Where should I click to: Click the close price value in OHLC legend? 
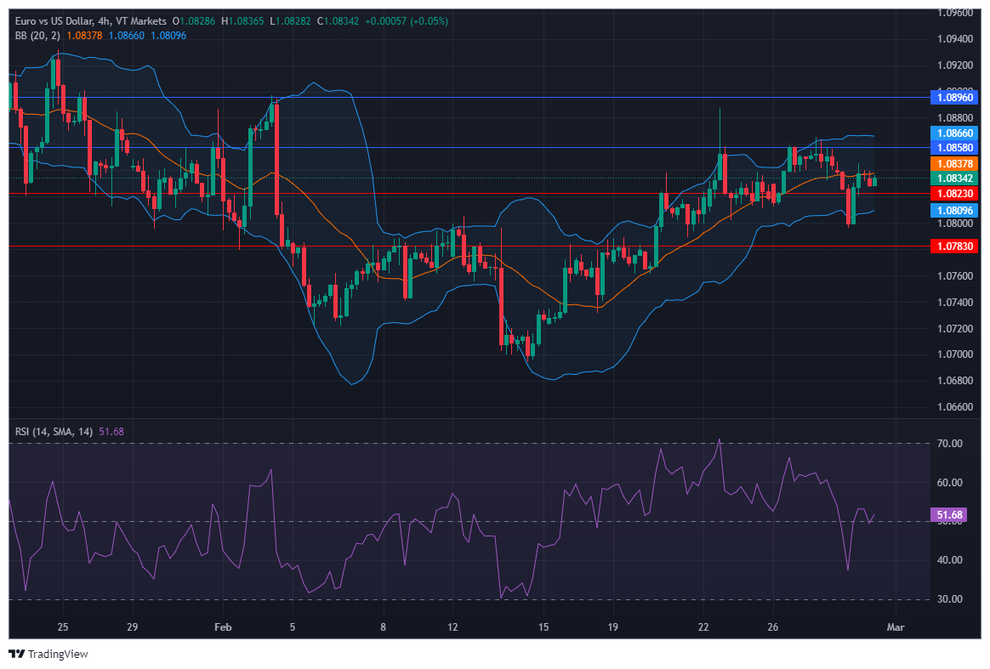[x=341, y=20]
